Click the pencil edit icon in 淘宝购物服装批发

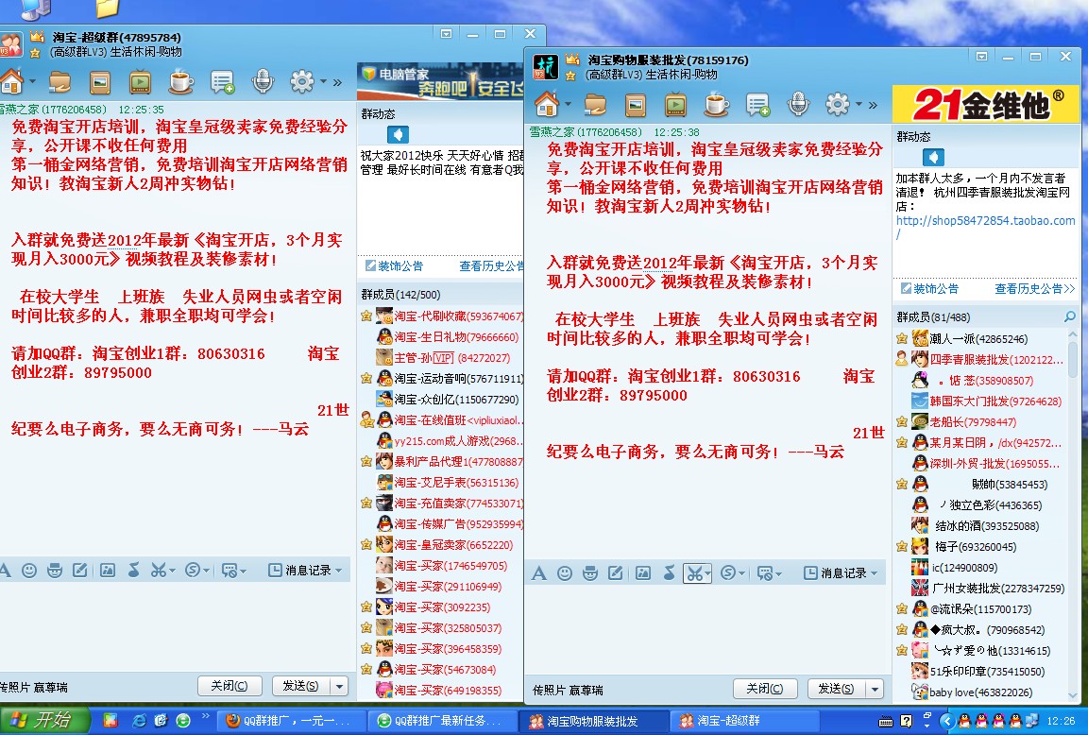coord(616,573)
